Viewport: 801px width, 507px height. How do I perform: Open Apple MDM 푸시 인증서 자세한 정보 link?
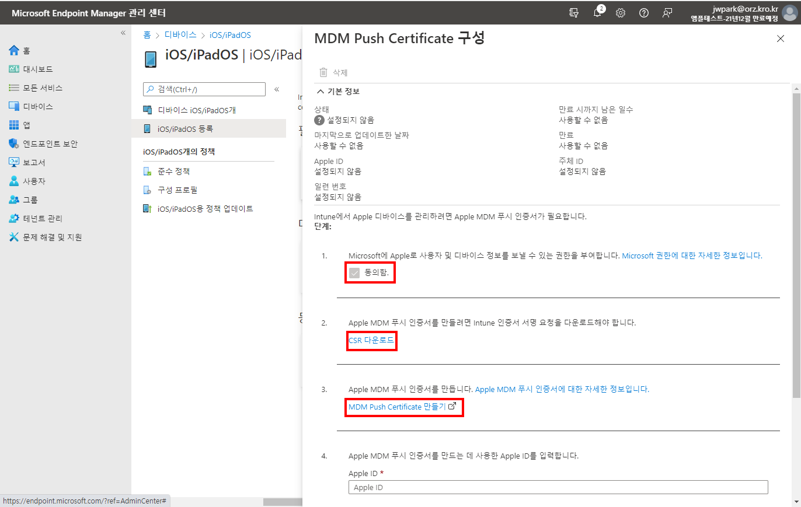coord(562,389)
